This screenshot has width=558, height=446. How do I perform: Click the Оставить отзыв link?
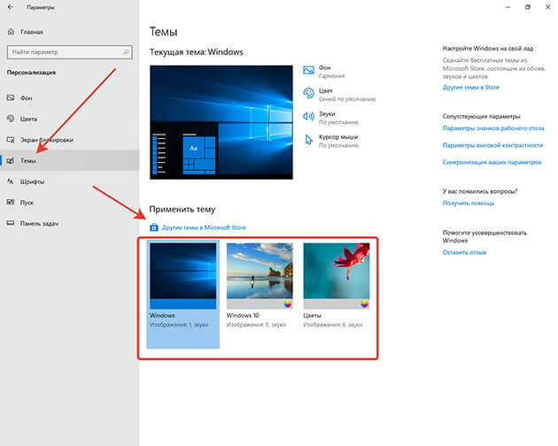click(464, 252)
